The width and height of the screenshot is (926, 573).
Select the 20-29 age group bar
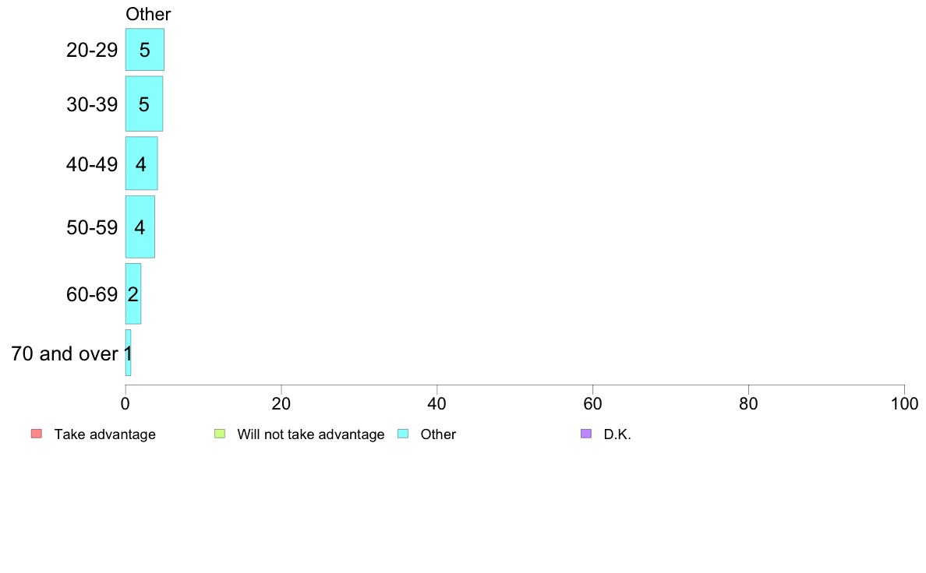tap(145, 50)
